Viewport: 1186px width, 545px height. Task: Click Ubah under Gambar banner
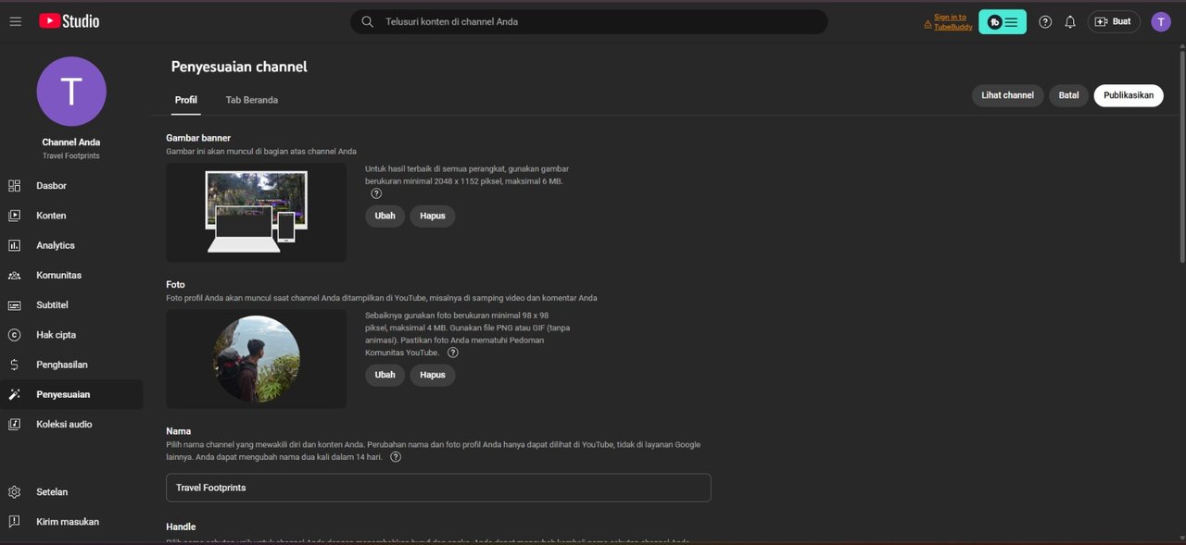[385, 216]
